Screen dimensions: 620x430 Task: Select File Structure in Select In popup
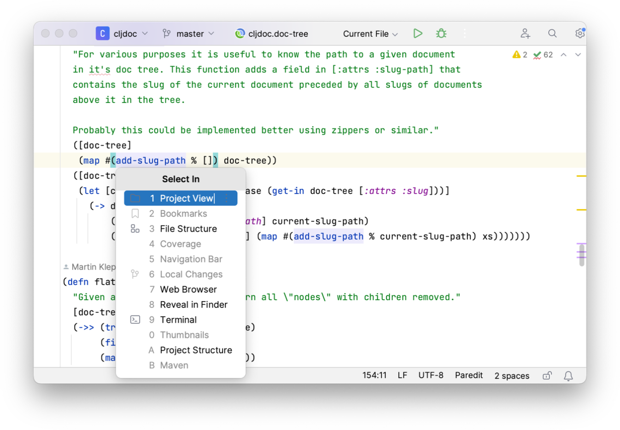click(181, 229)
